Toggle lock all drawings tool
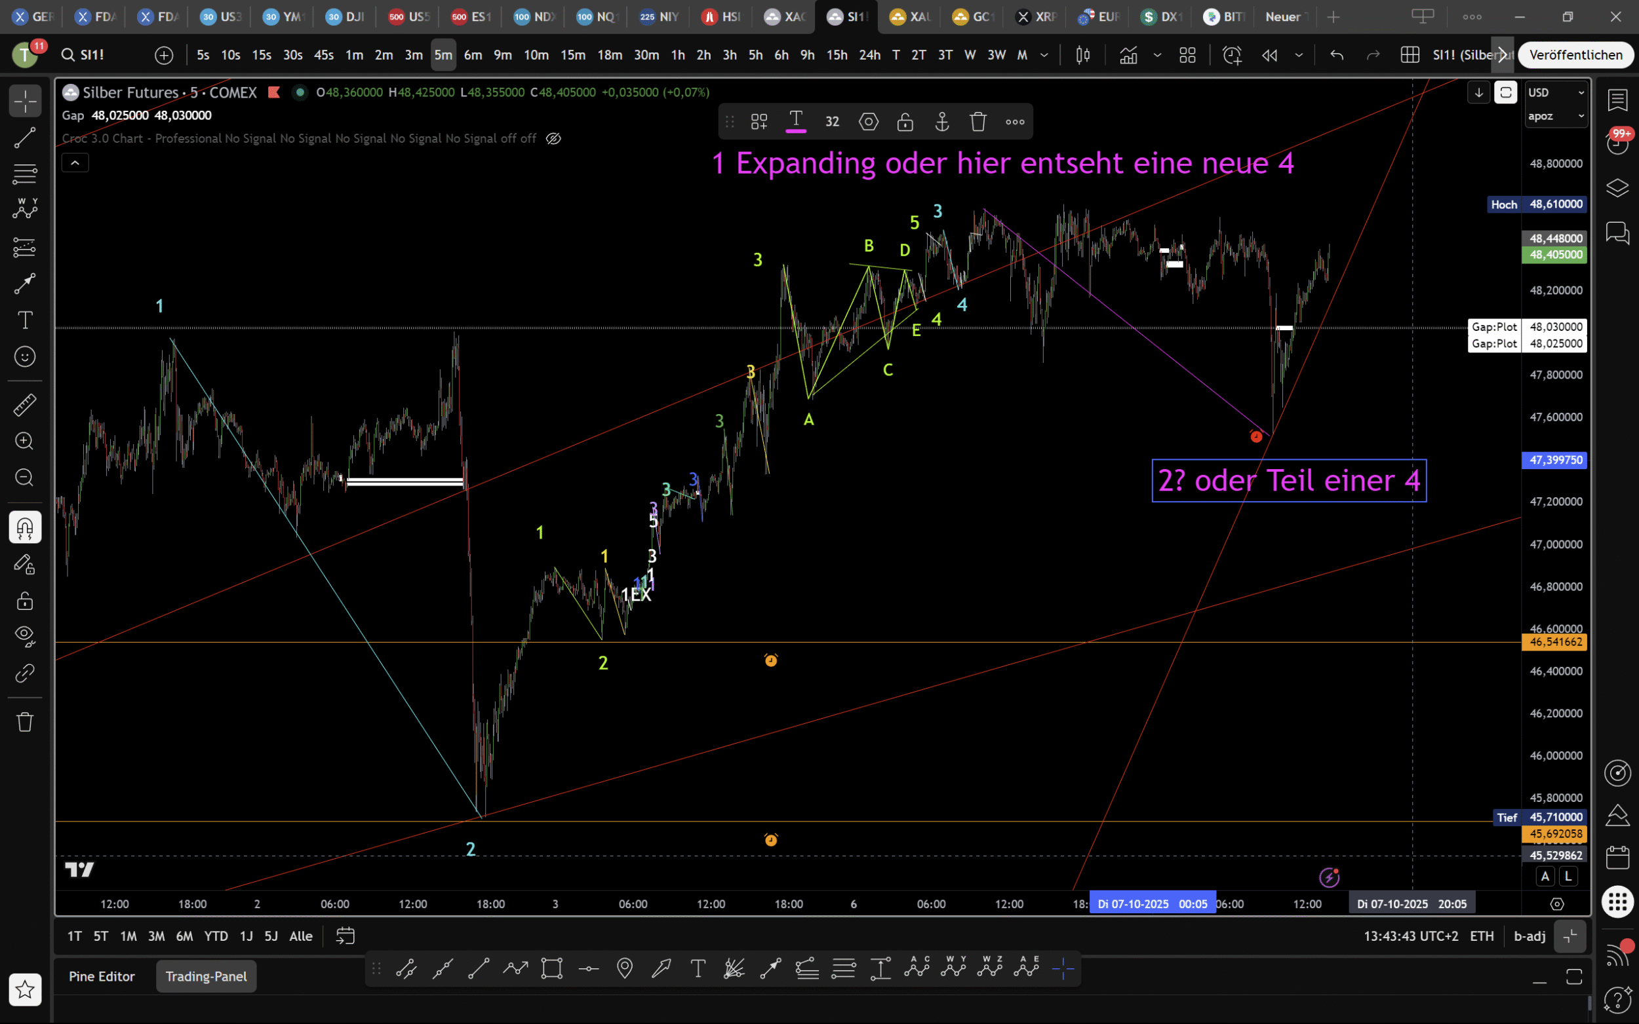Viewport: 1639px width, 1024px height. pos(25,601)
